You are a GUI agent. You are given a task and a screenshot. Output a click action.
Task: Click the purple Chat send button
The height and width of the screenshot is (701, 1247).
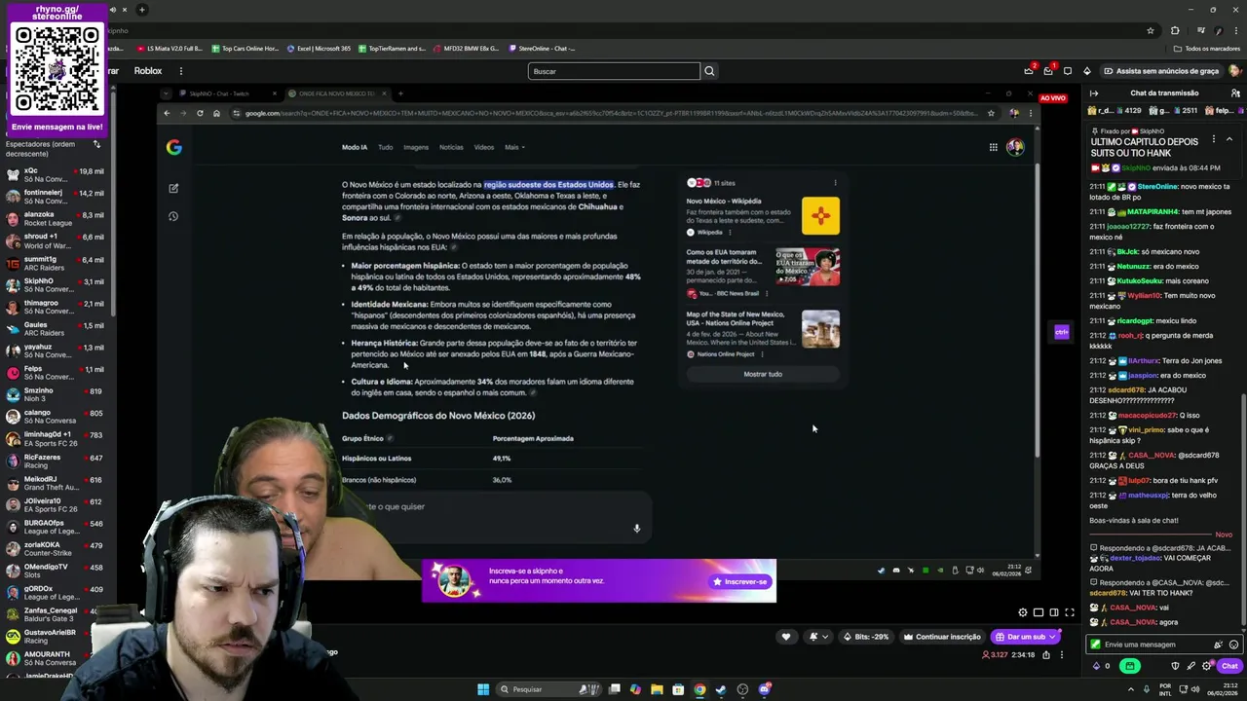[1229, 666]
